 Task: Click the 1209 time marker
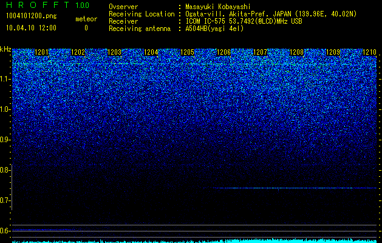pyautogui.click(x=333, y=52)
